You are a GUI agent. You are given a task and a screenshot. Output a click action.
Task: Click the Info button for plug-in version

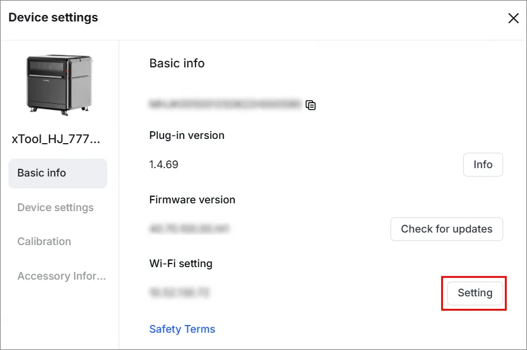483,165
